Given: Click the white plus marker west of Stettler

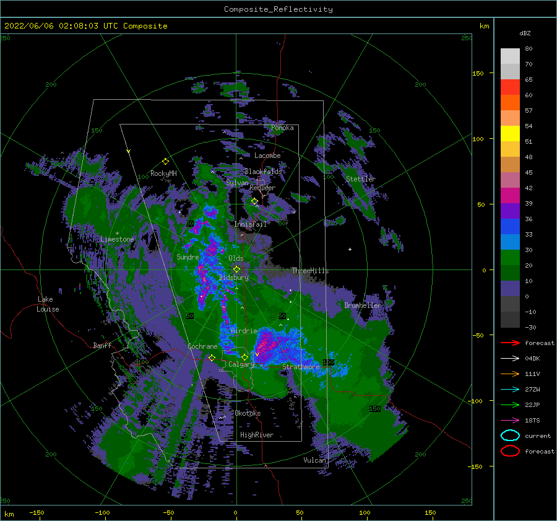Looking at the screenshot, I should (350, 249).
